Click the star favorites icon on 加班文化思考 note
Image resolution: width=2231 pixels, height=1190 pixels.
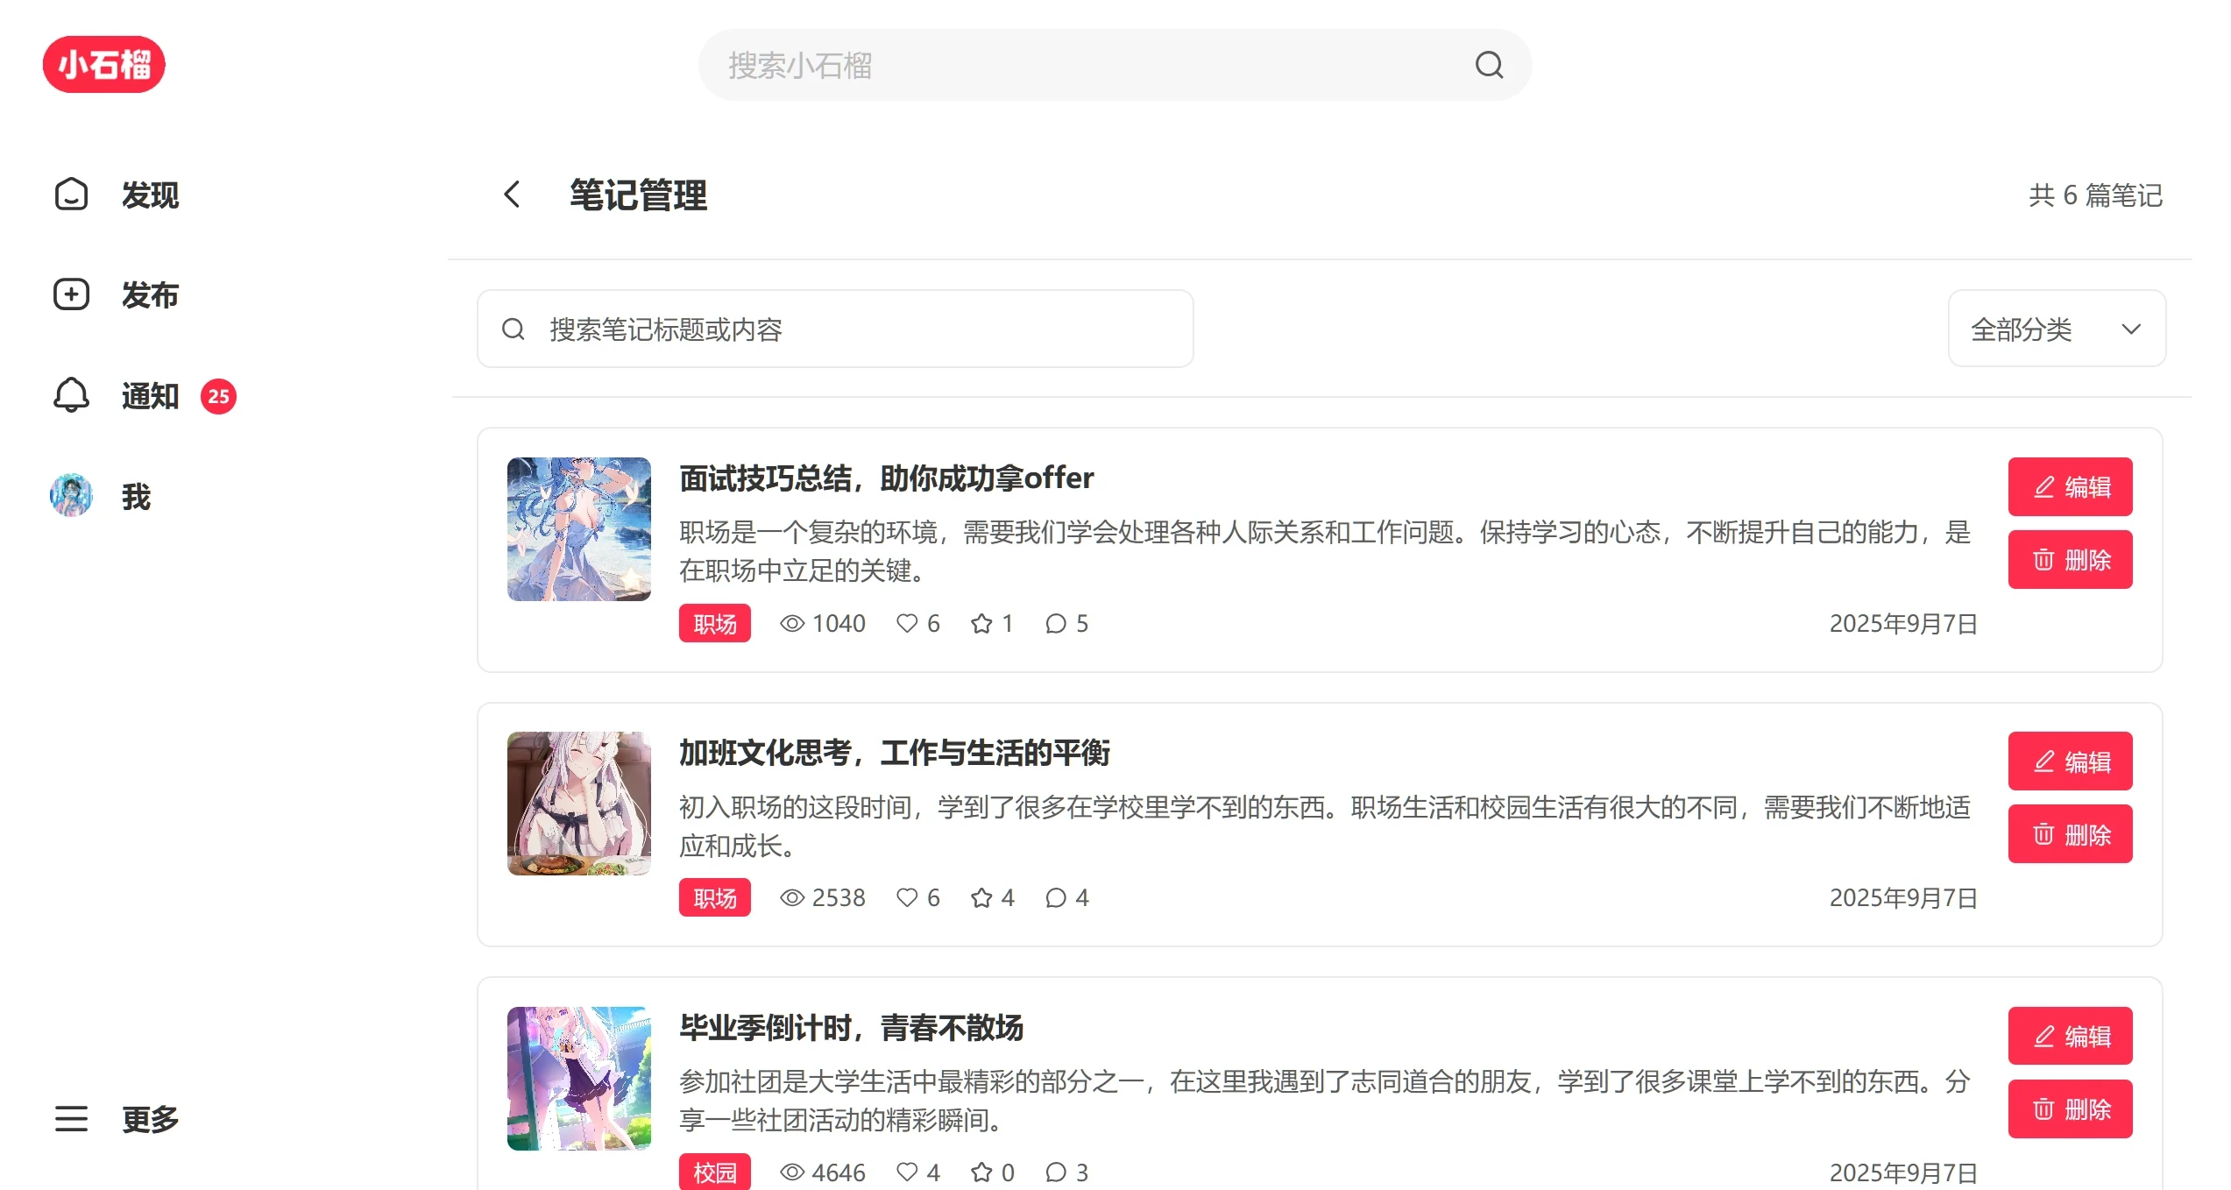(x=981, y=897)
